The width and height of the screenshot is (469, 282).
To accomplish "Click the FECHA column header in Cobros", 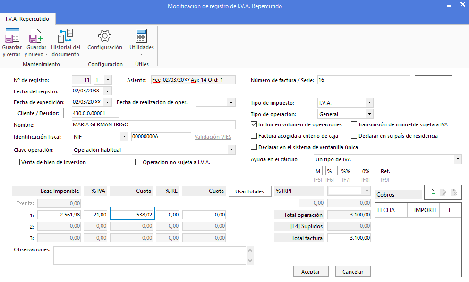I will pos(391,210).
